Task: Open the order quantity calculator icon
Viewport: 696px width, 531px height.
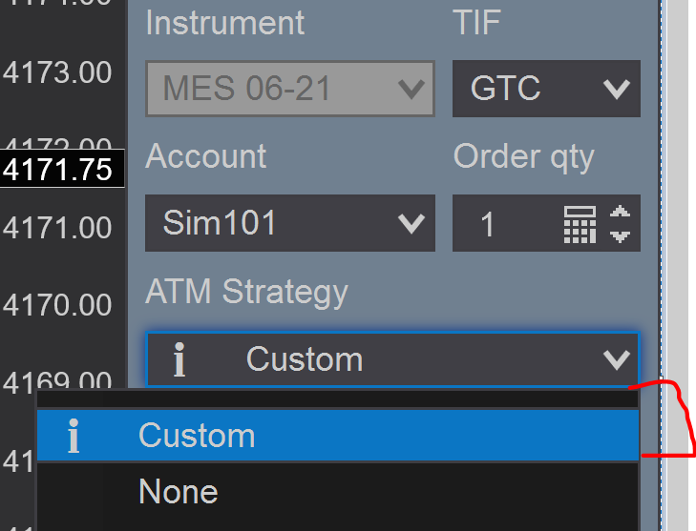Action: (x=580, y=224)
